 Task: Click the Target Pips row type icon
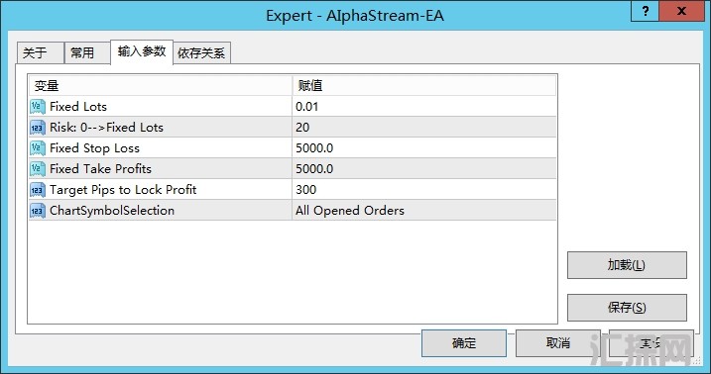coord(38,190)
